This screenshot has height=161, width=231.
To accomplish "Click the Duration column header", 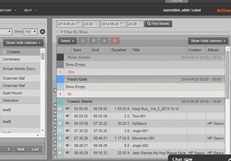I will click(120, 50).
